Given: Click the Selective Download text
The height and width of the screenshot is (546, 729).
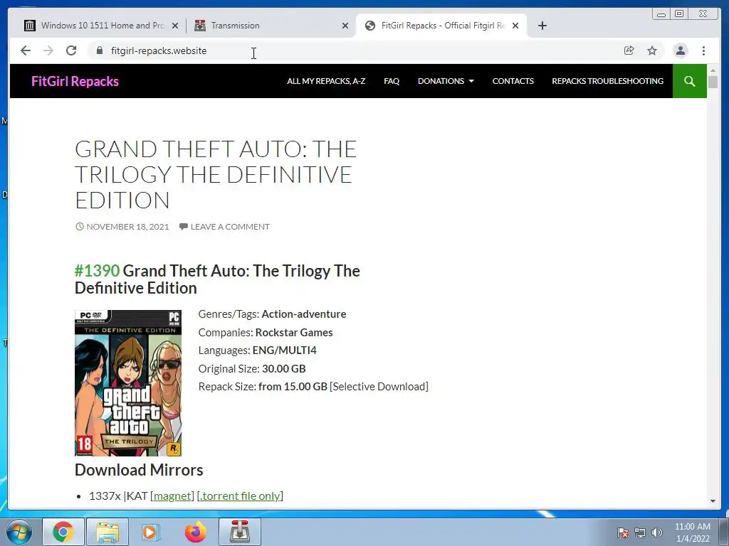Looking at the screenshot, I should pyautogui.click(x=379, y=387).
